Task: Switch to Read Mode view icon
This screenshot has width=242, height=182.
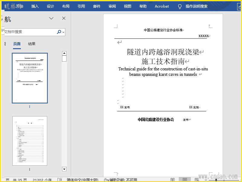Action: coord(172,180)
